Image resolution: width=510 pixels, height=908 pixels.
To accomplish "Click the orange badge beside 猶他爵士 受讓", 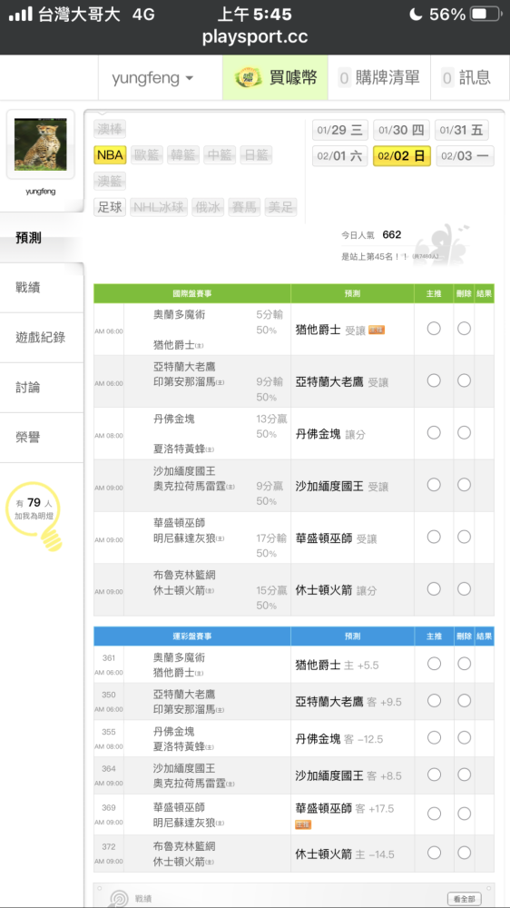I will (377, 331).
